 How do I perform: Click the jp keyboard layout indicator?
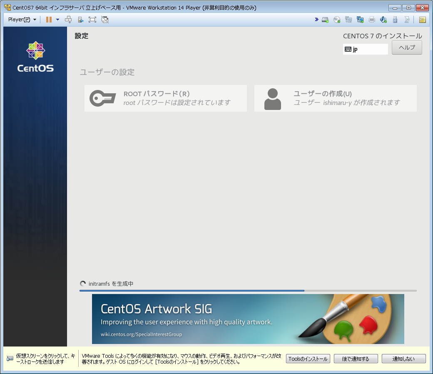tap(366, 49)
